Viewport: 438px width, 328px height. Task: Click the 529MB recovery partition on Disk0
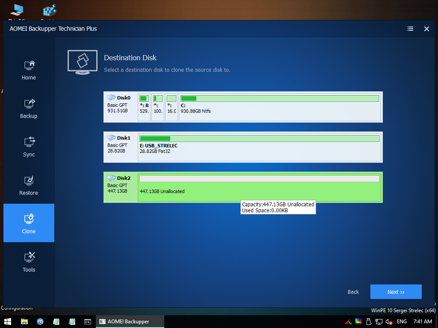[x=144, y=107]
